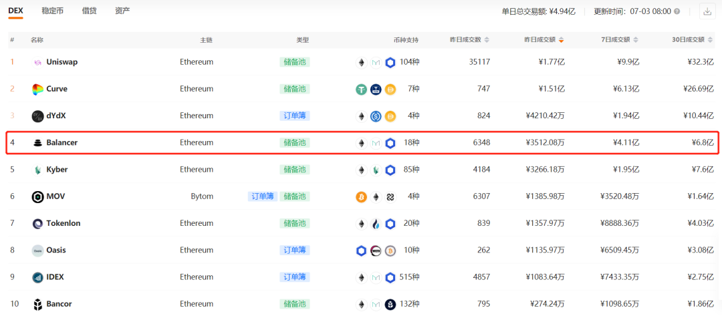The width and height of the screenshot is (722, 316).
Task: Open the Balancer name link
Action: pos(62,142)
